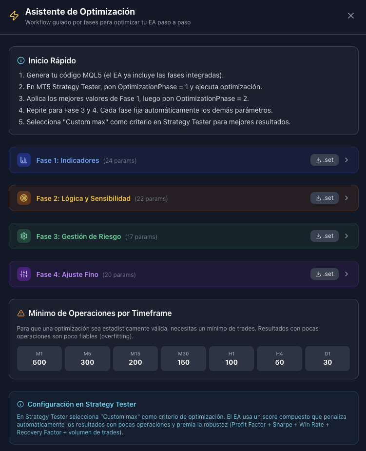The width and height of the screenshot is (366, 451).
Task: Download the Fase 1 .set file
Action: (x=325, y=160)
